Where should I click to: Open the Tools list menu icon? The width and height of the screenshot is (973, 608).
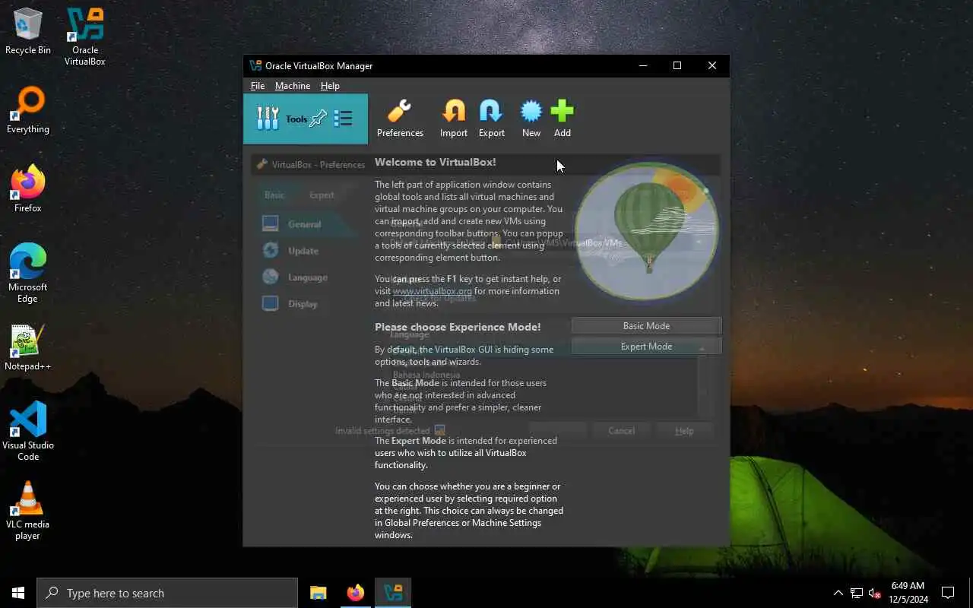pyautogui.click(x=343, y=119)
